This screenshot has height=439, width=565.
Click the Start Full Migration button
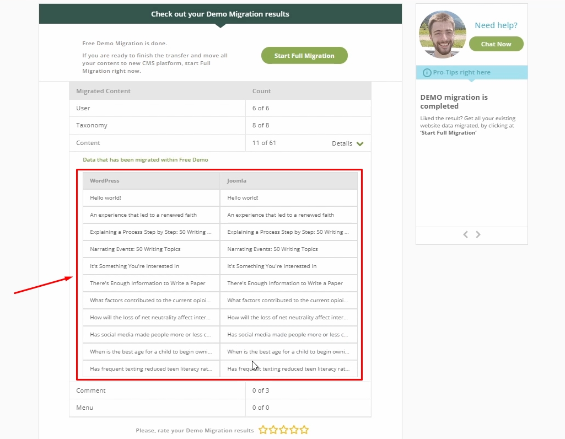coord(304,56)
